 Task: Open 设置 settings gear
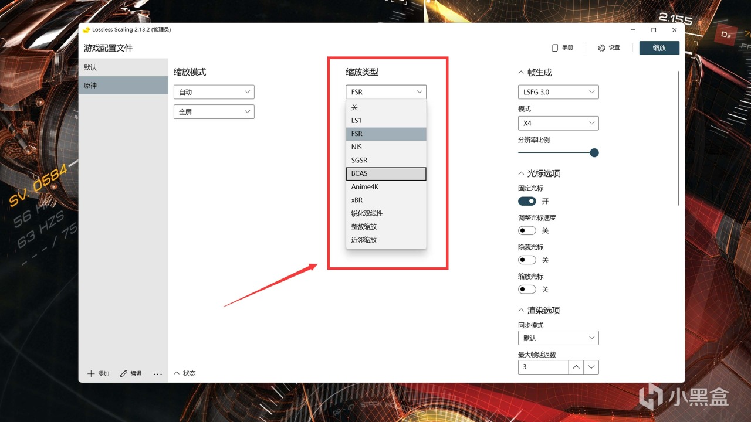pyautogui.click(x=601, y=47)
